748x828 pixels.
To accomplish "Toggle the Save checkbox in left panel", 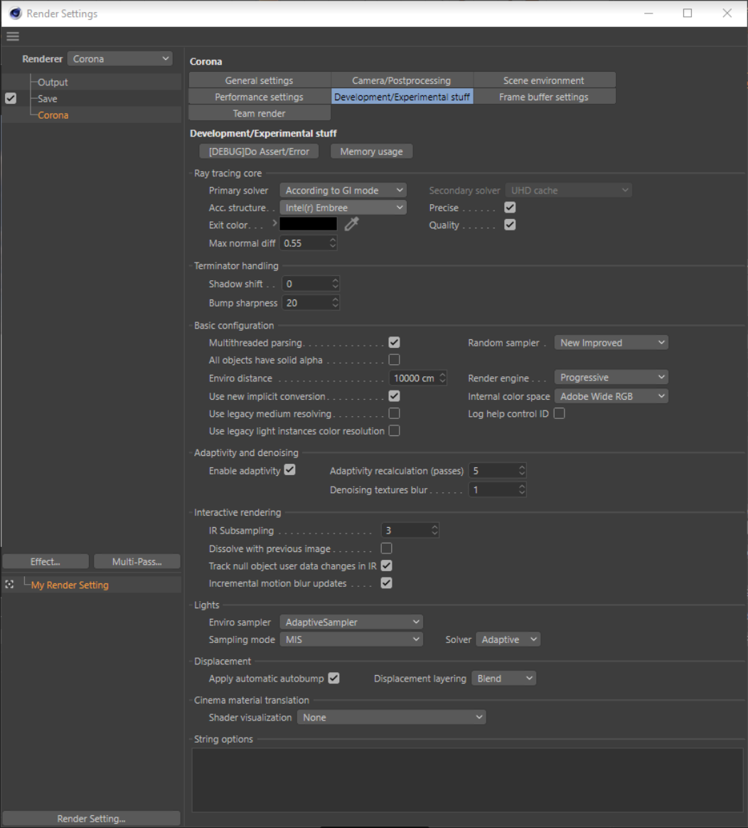I will pos(11,98).
